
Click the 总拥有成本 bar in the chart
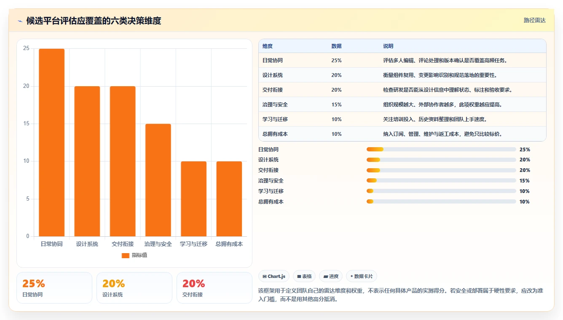pyautogui.click(x=229, y=199)
